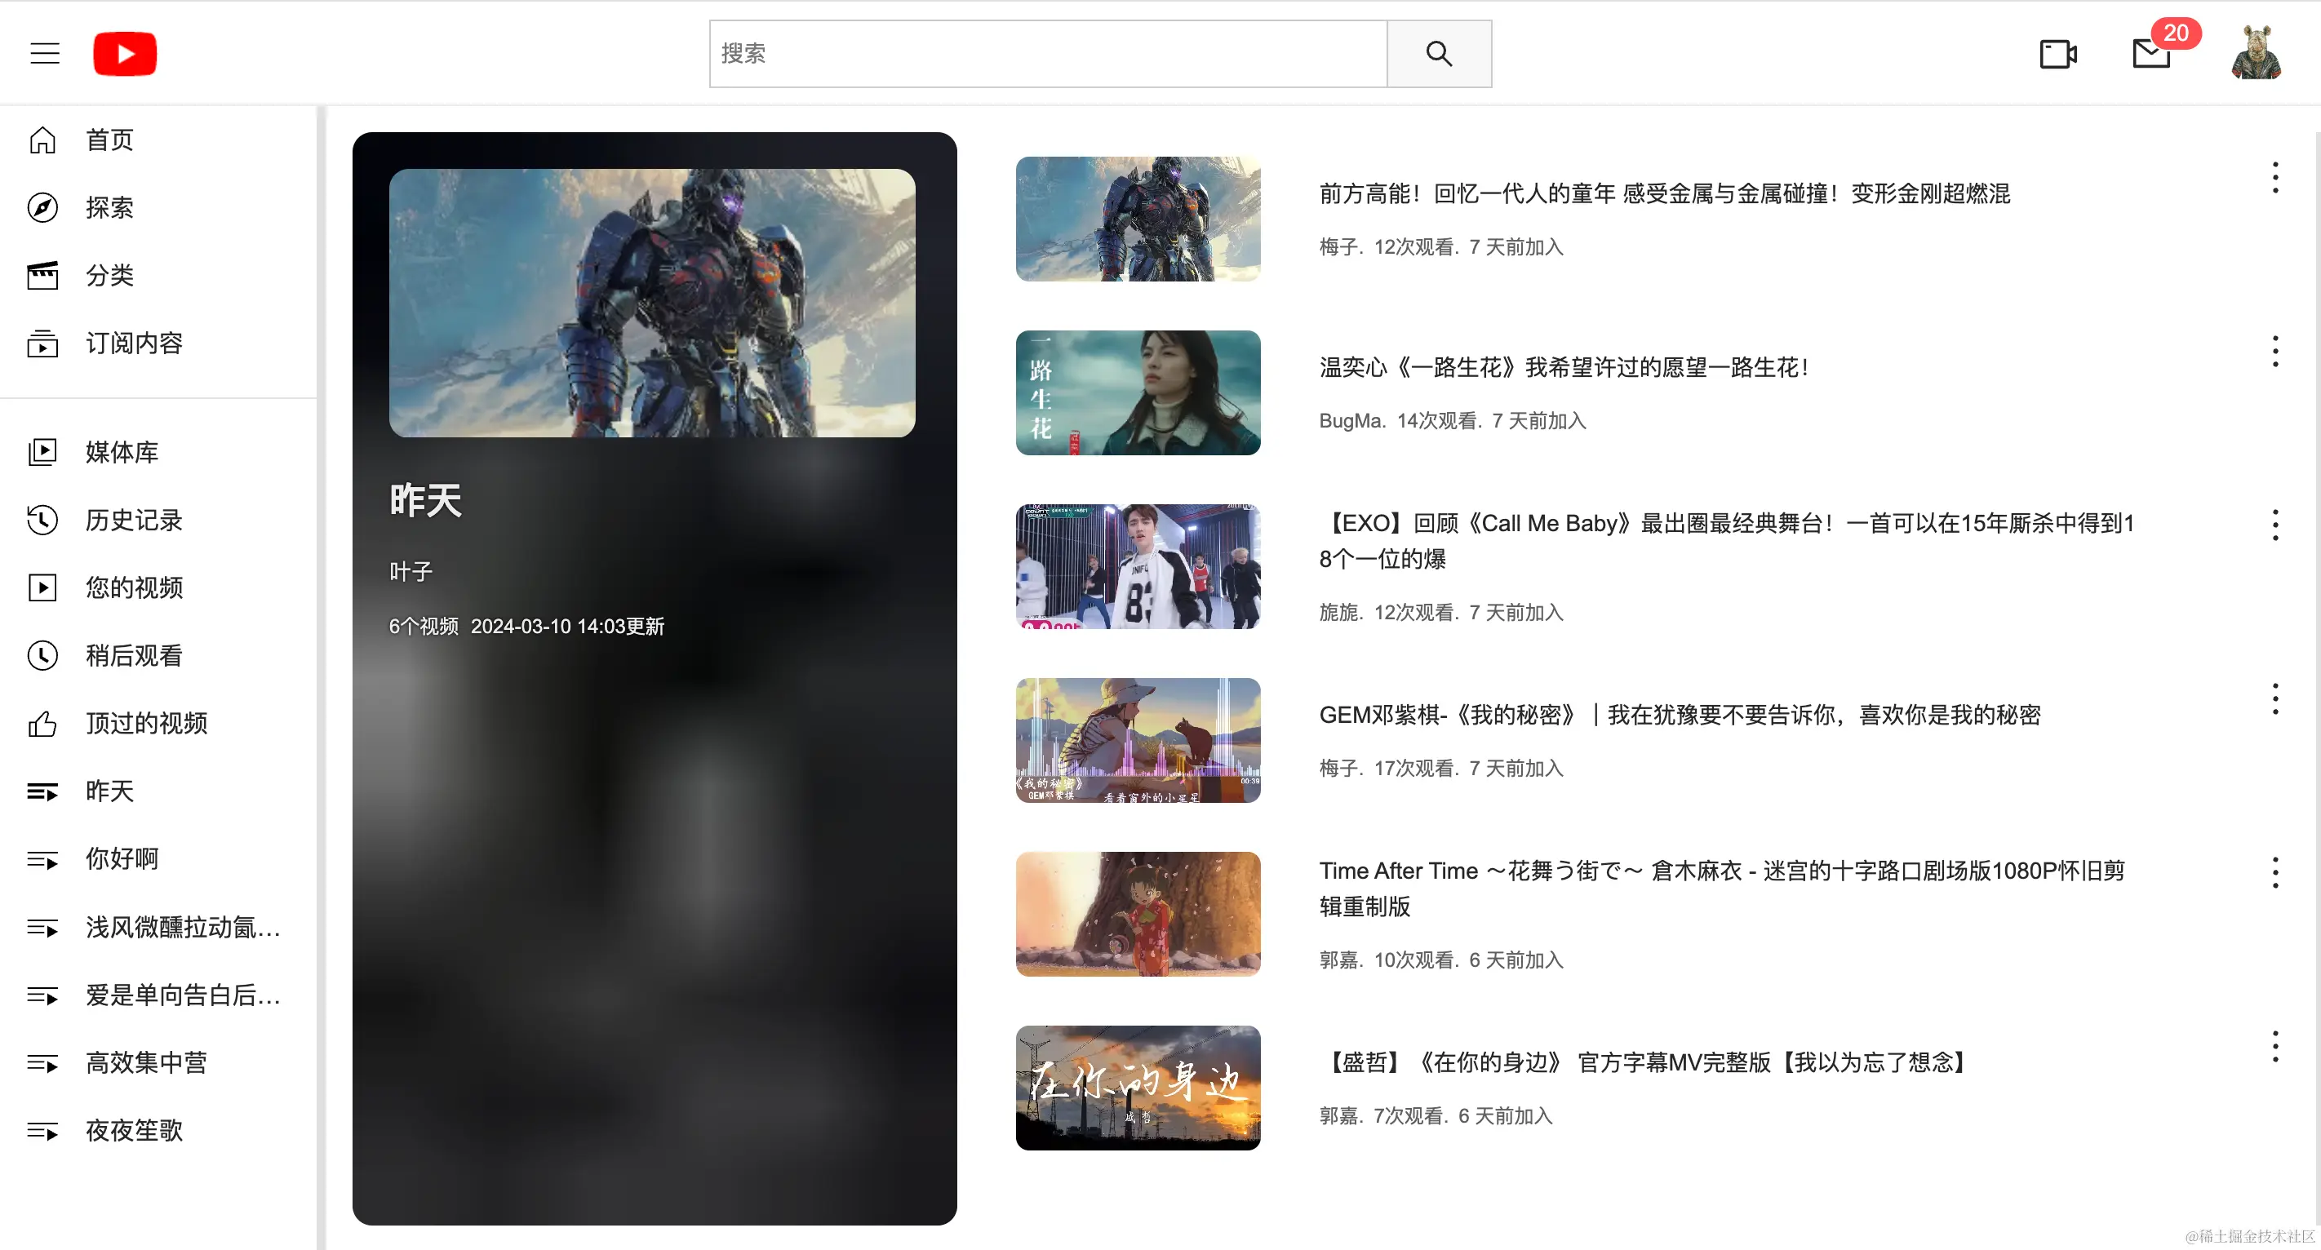The height and width of the screenshot is (1250, 2321).
Task: Click the playlist author name 叶子
Action: click(x=411, y=572)
